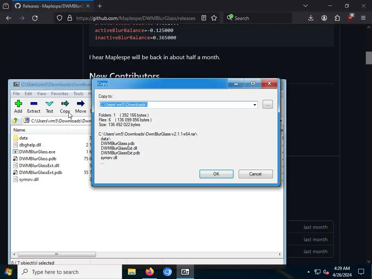
Task: Close the Releases GitHub tab
Action: (x=88, y=6)
